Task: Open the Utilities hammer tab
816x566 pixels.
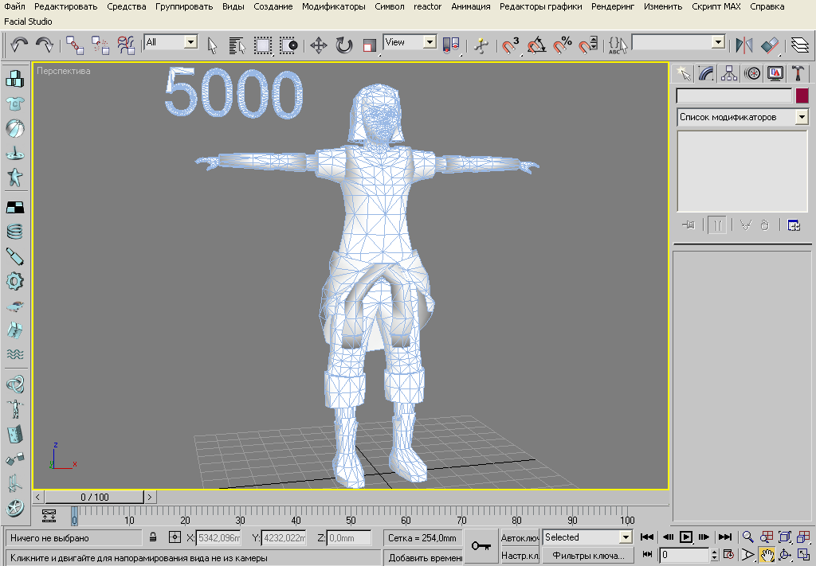Action: coord(798,73)
